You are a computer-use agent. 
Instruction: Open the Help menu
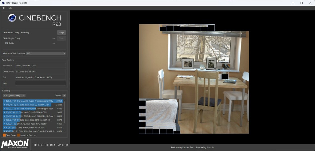click(10, 8)
